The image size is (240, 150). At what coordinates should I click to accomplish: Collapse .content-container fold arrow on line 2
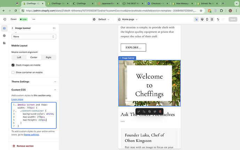[x=16, y=111]
